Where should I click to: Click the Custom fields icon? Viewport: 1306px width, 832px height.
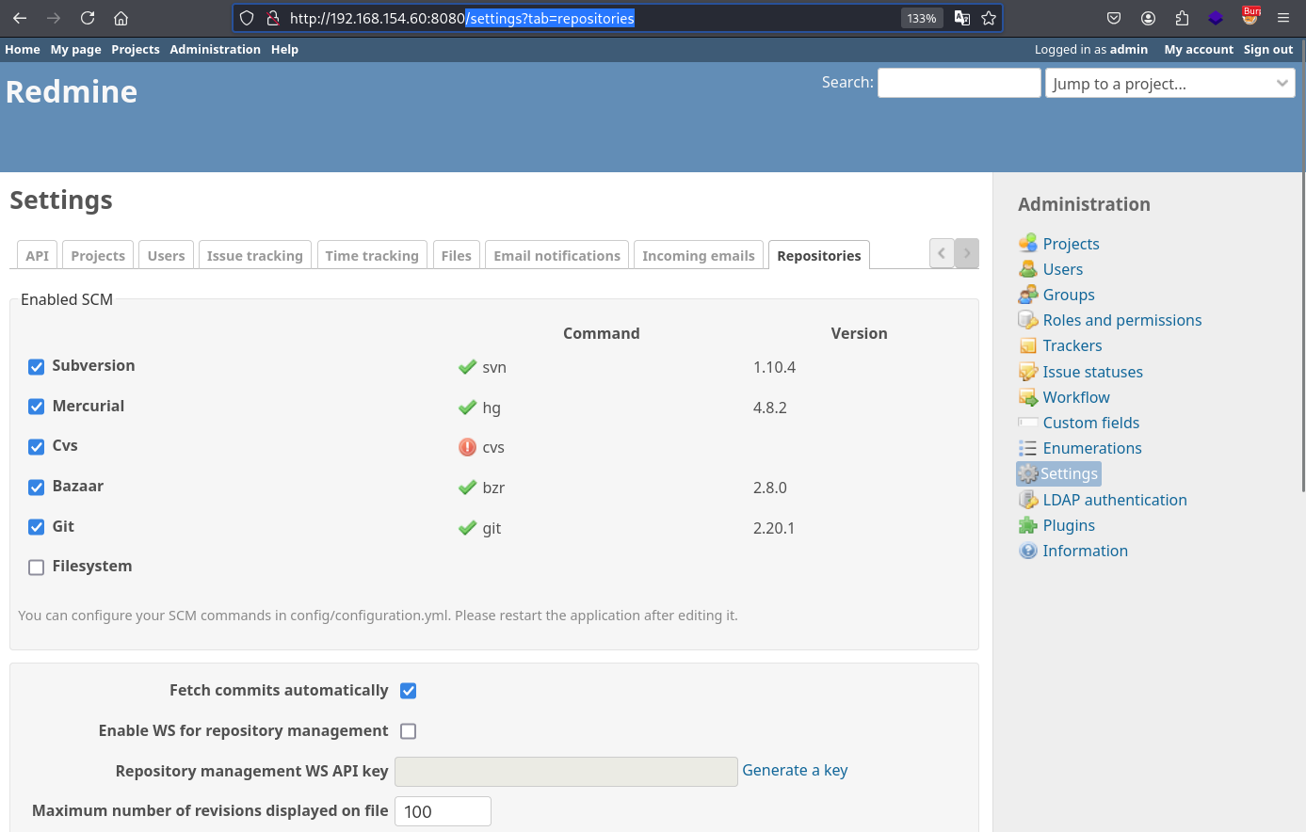click(1028, 423)
